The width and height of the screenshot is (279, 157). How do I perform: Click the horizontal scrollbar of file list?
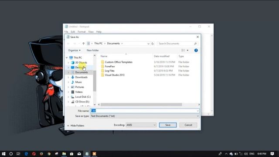141,105
